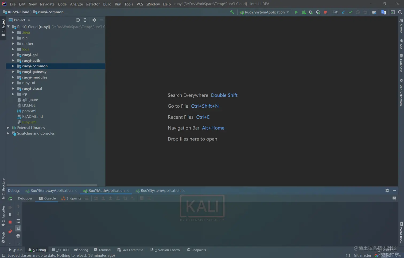Open Debug panel settings gear
This screenshot has width=404, height=258.
click(x=387, y=190)
